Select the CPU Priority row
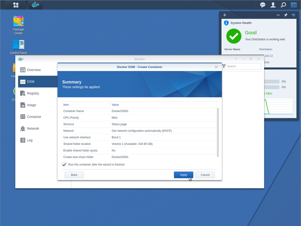This screenshot has height=226, width=301. click(139, 118)
